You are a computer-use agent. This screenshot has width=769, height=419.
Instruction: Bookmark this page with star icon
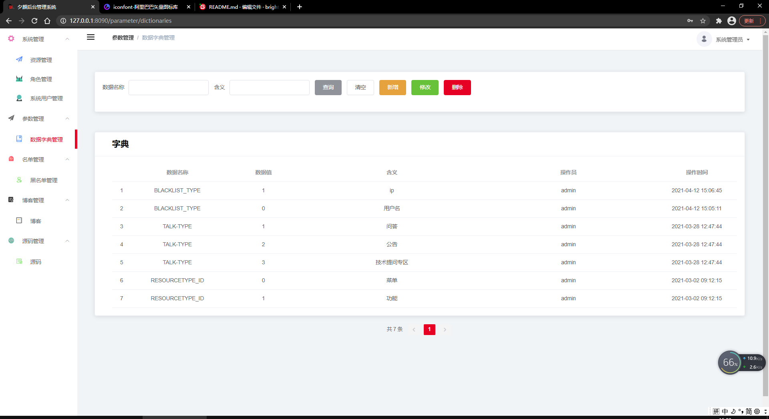point(703,21)
